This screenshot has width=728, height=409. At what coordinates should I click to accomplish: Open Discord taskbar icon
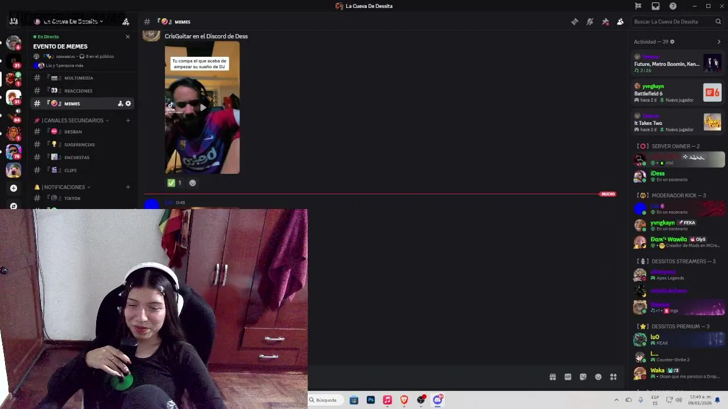438,400
